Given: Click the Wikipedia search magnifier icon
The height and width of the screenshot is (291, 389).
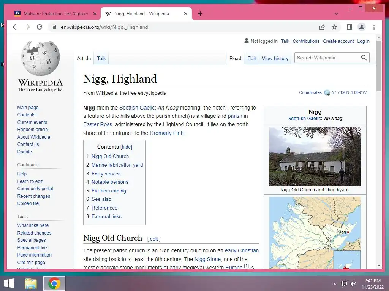Looking at the screenshot, I should tap(364, 58).
